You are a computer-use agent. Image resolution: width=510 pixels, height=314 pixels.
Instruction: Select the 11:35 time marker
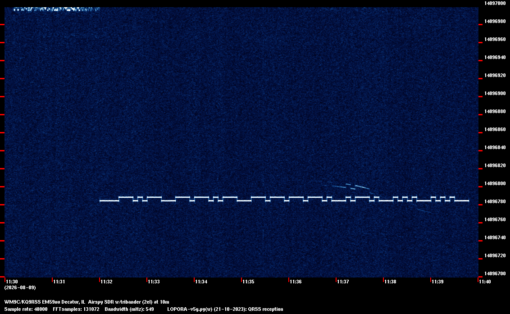(249, 282)
